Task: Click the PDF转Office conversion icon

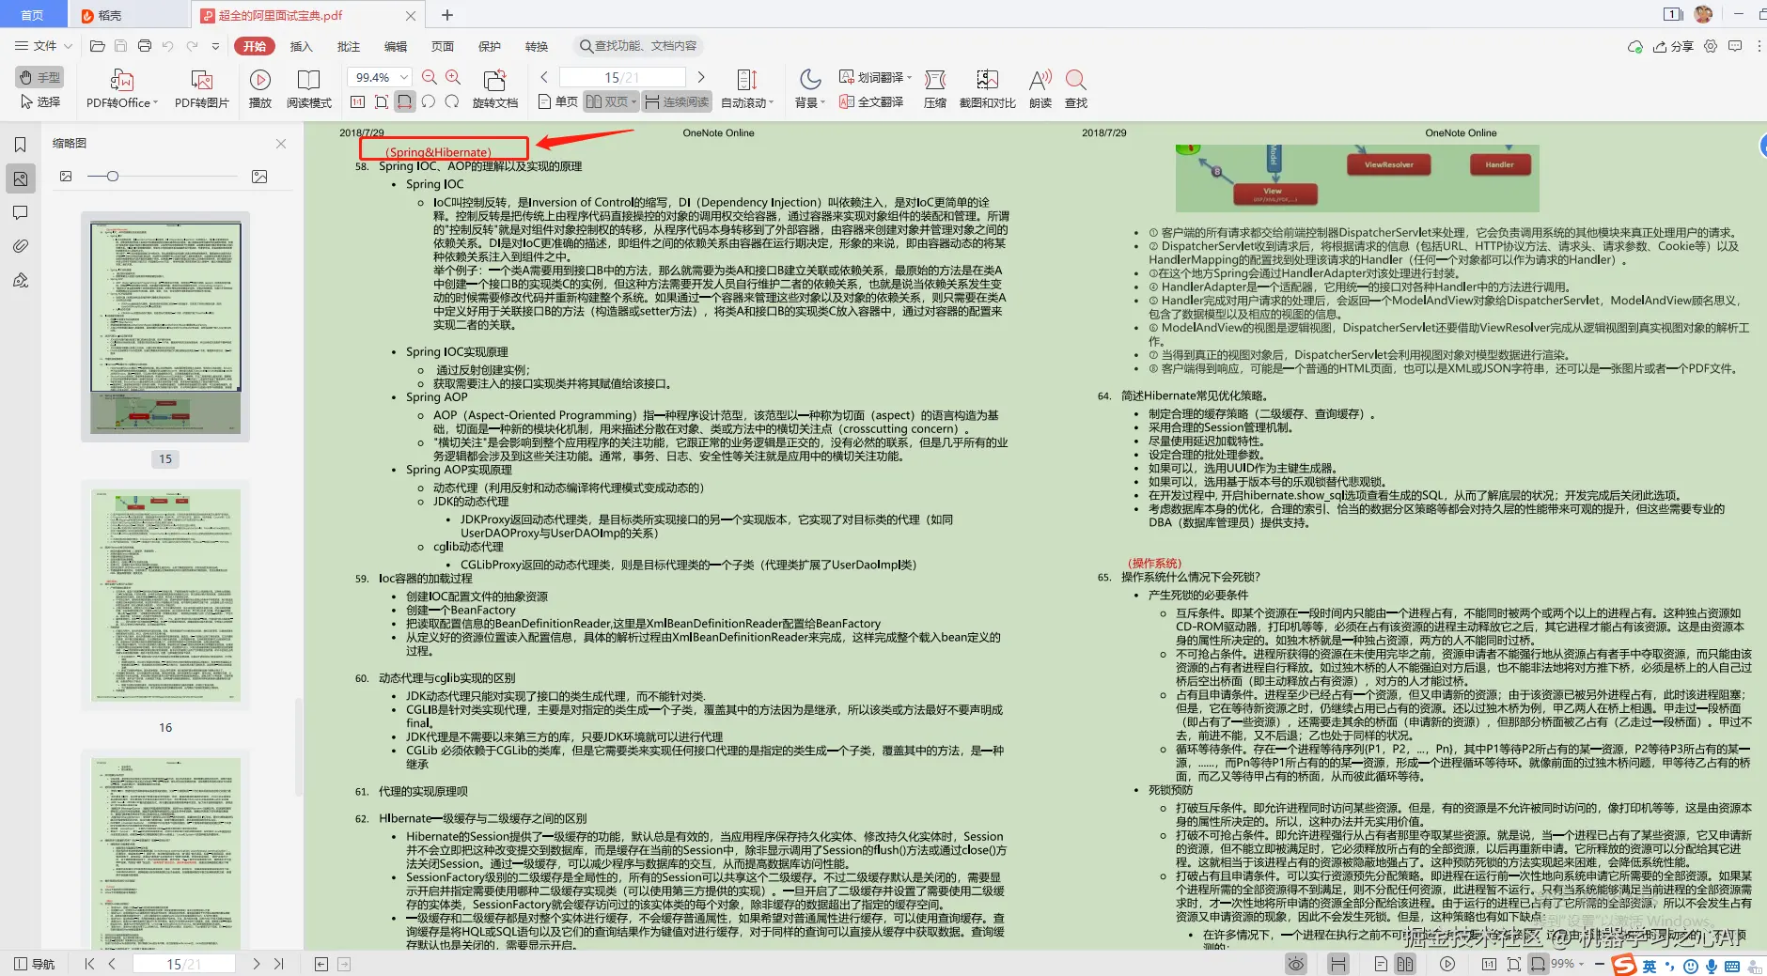Action: 120,89
